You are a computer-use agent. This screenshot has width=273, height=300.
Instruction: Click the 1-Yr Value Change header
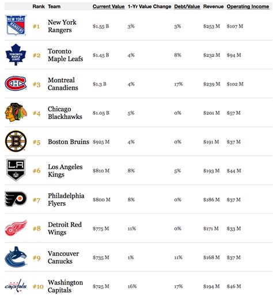[x=149, y=6]
